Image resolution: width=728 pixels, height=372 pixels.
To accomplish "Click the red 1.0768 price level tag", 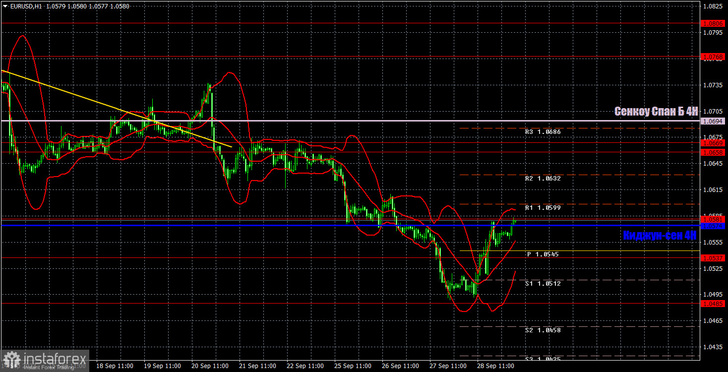I will point(714,58).
